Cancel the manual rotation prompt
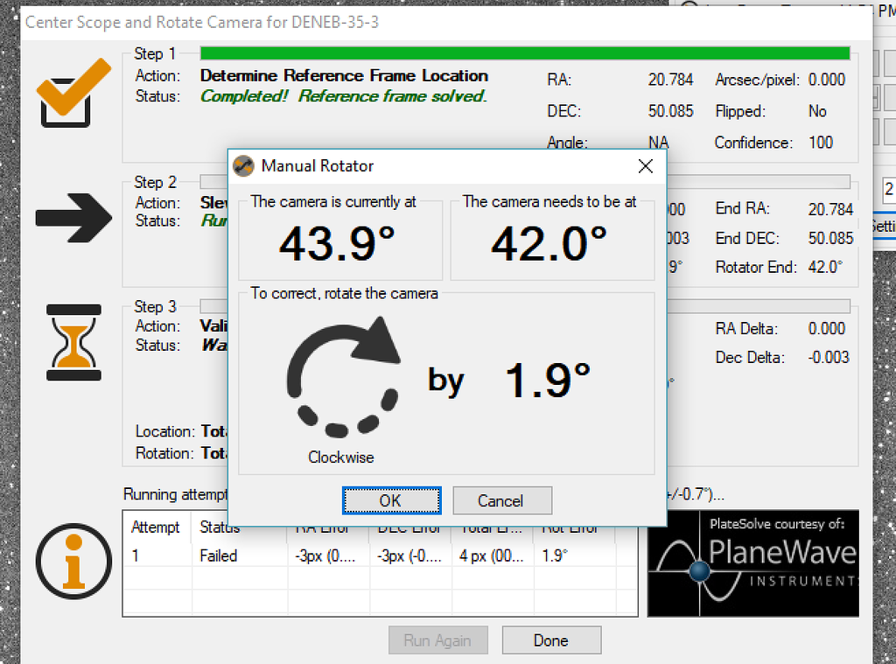 [501, 500]
